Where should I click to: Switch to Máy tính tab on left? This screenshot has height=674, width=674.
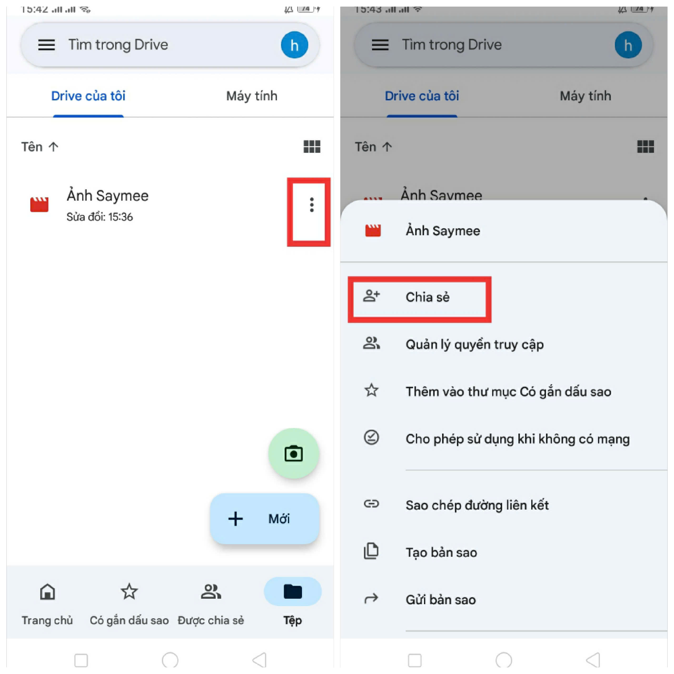tap(251, 96)
